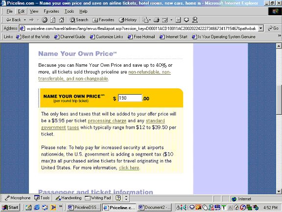Open the File menu

click(9, 11)
